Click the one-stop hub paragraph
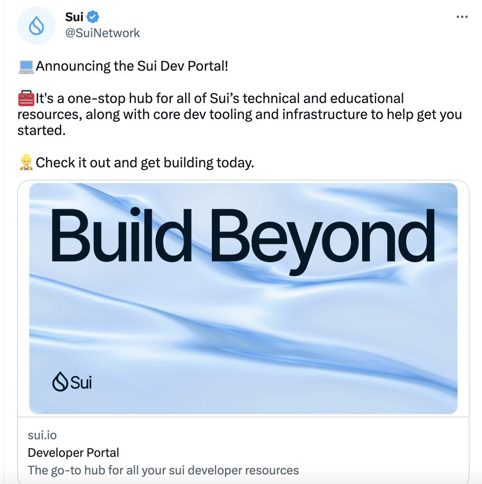 [x=240, y=113]
